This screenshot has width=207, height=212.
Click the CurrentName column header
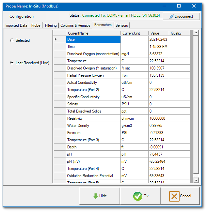point(93,33)
